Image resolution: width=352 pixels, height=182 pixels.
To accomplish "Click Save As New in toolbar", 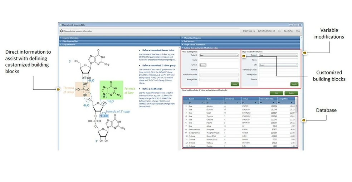I will tap(289, 31).
